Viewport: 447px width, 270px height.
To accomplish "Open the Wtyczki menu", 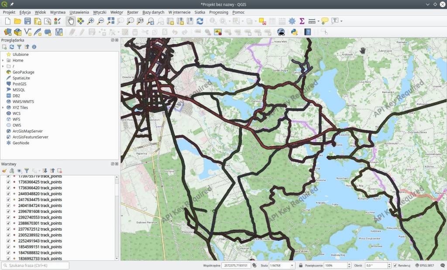I will click(100, 12).
